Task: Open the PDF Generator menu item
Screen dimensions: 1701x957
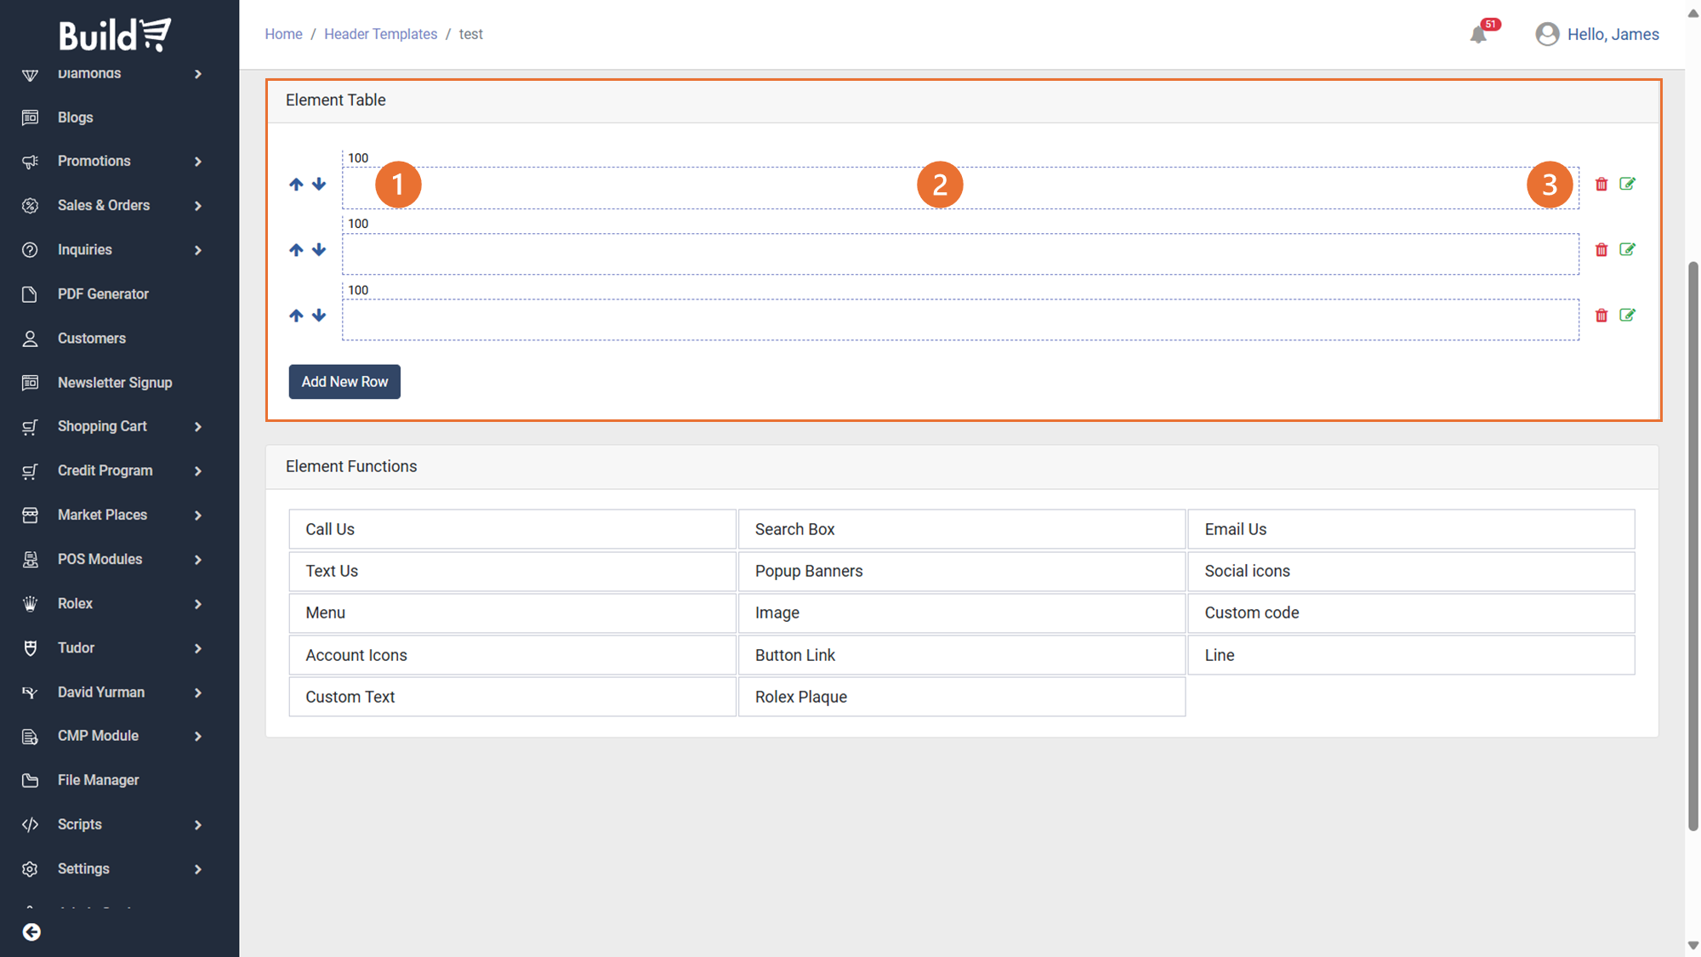Action: (103, 294)
